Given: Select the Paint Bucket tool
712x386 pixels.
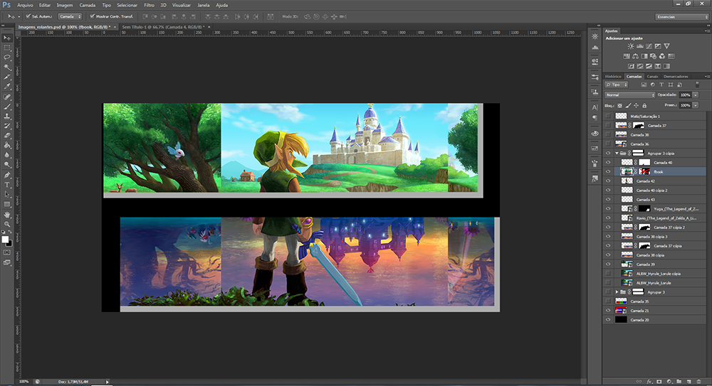Looking at the screenshot, I should pyautogui.click(x=7, y=146).
